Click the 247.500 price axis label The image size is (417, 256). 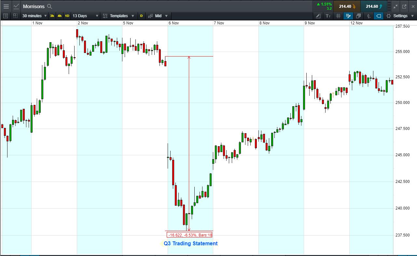[x=402, y=129]
